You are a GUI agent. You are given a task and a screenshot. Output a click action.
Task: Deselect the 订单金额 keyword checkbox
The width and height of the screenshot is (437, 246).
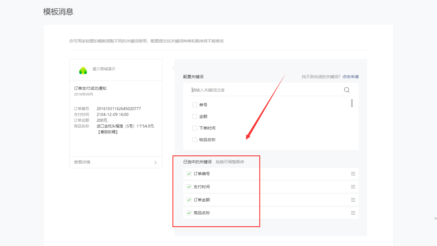(189, 200)
